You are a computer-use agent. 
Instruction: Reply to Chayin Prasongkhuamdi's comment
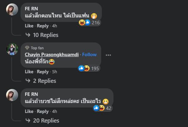pyautogui.click(x=43, y=72)
